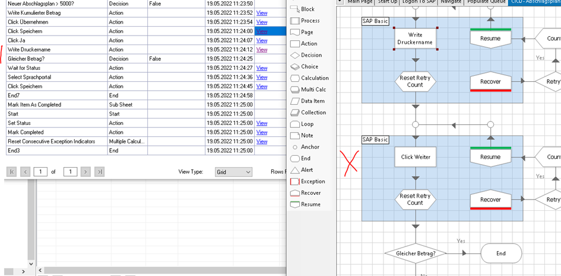Switch to the Navigate page tab
The image size is (561, 276).
[451, 2]
